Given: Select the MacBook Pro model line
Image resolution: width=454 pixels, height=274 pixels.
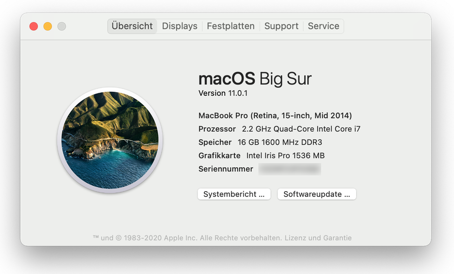Looking at the screenshot, I should click(x=275, y=115).
